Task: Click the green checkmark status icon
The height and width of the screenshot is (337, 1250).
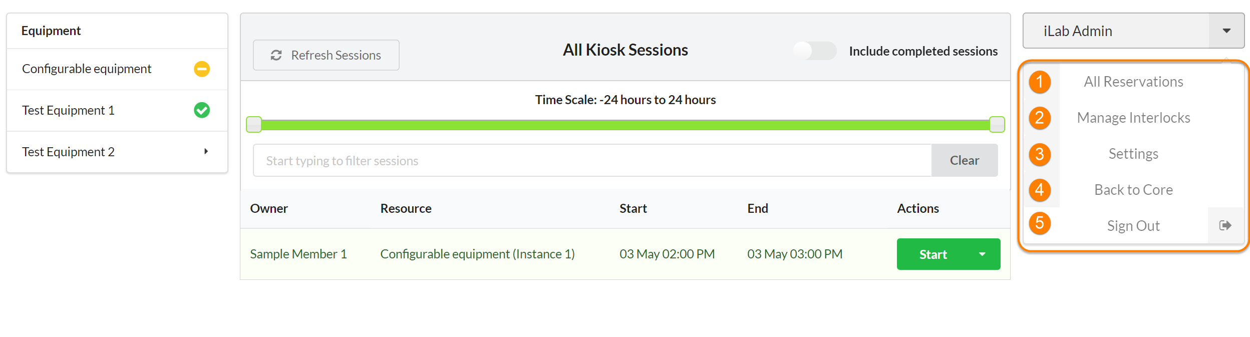Action: point(202,110)
